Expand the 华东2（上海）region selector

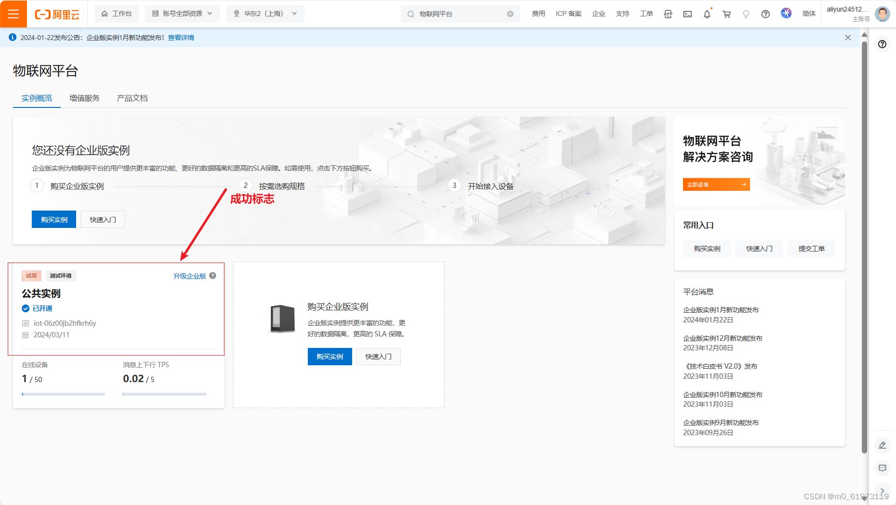point(265,13)
